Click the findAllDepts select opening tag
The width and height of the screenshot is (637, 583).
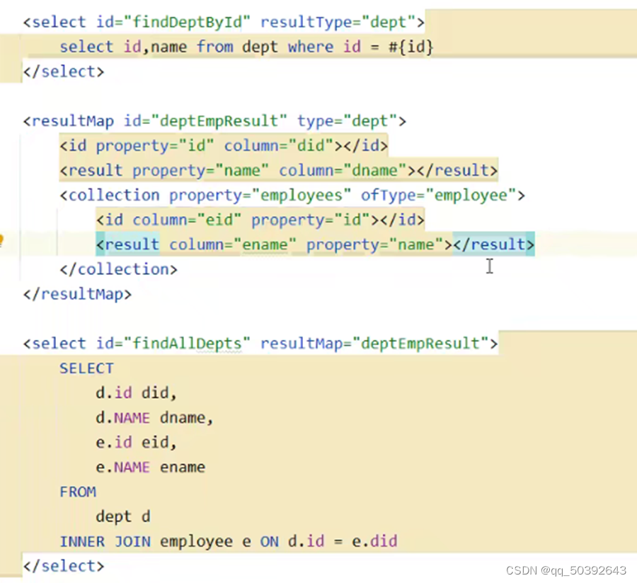click(x=260, y=344)
